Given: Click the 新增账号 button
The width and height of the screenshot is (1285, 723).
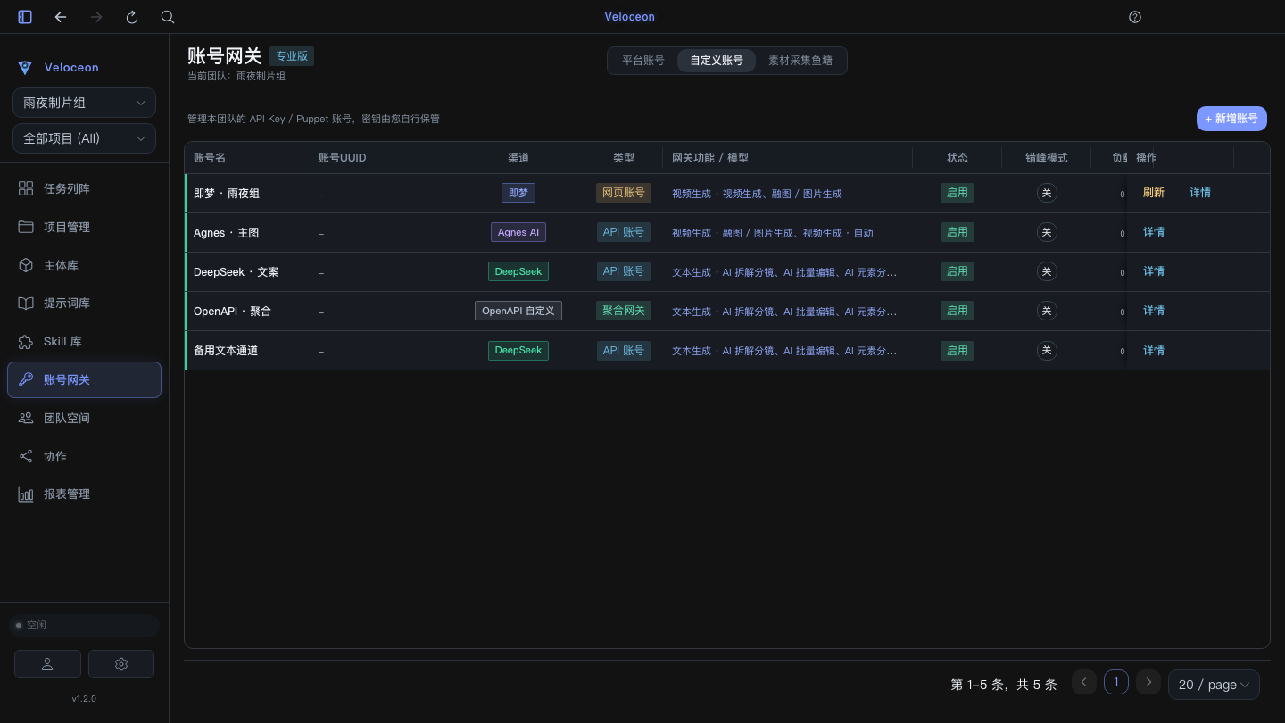Looking at the screenshot, I should [1231, 119].
